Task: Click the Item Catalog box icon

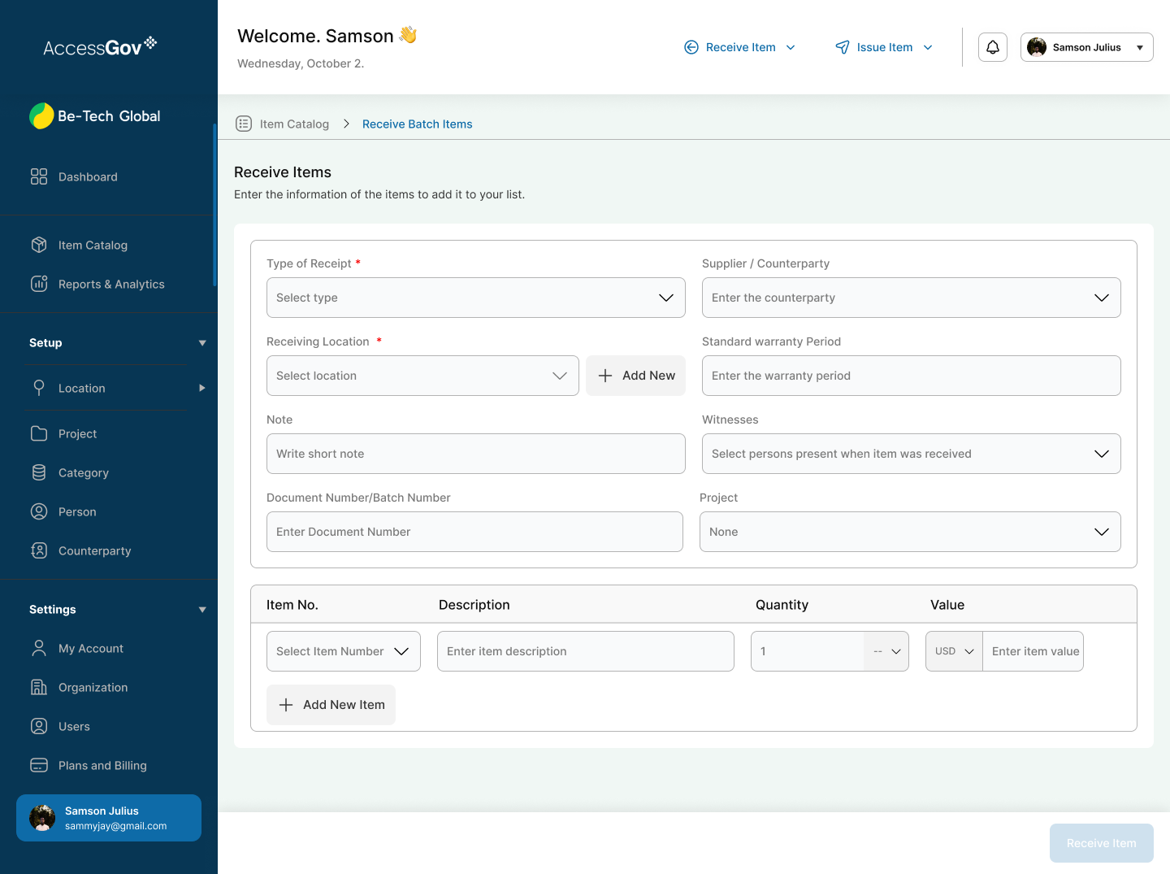Action: point(39,245)
